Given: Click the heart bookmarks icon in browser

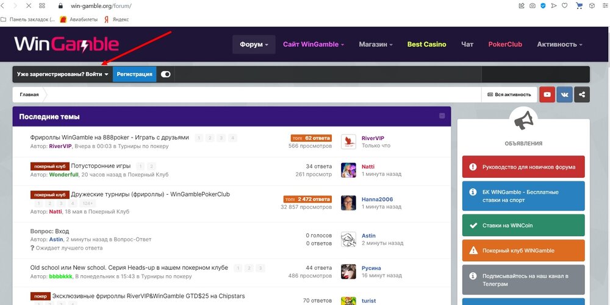Looking at the screenshot, I should (x=565, y=6).
